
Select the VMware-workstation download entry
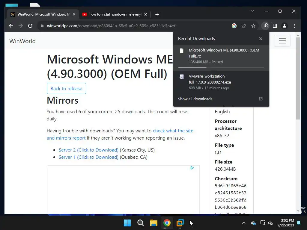[x=221, y=82]
